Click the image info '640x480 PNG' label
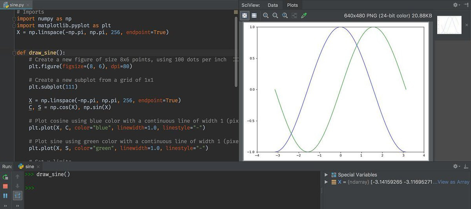The width and height of the screenshot is (471, 209). 388,16
